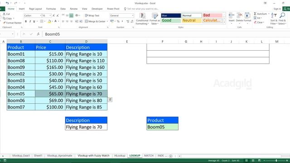Expand the Copy dropdown arrow
This screenshot has width=290, height=163.
14,19
